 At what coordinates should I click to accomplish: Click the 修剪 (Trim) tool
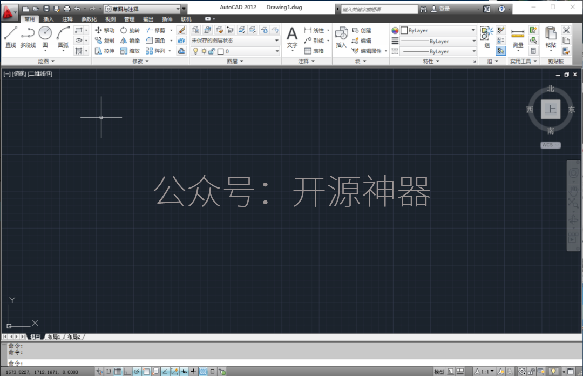click(x=155, y=30)
